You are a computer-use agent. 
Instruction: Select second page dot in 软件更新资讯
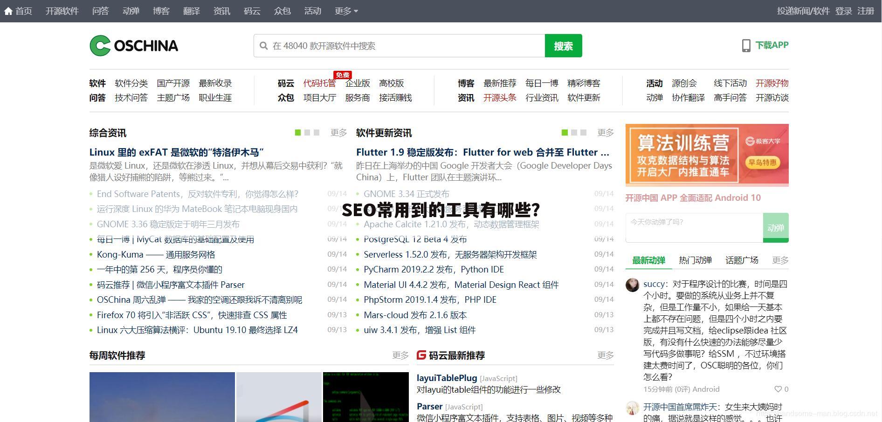[574, 133]
